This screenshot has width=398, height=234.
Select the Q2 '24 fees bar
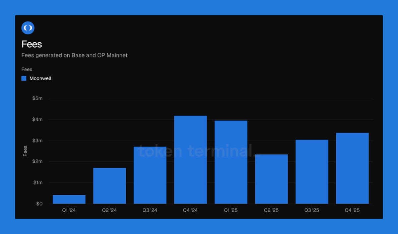[x=109, y=186]
